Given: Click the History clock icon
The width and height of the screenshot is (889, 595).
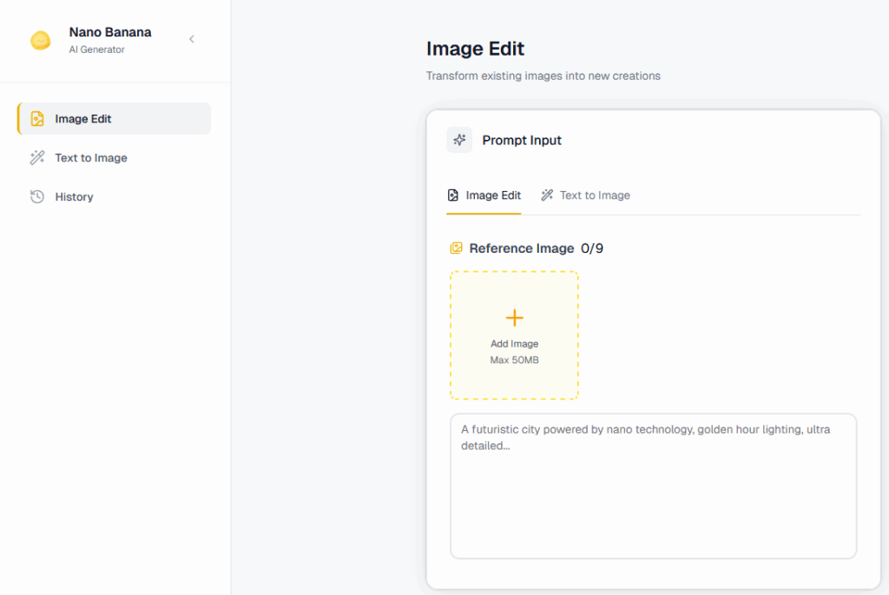Looking at the screenshot, I should point(37,197).
